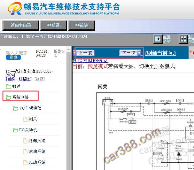Go back with the <<后退 button
The image size is (194, 170).
pos(54,26)
